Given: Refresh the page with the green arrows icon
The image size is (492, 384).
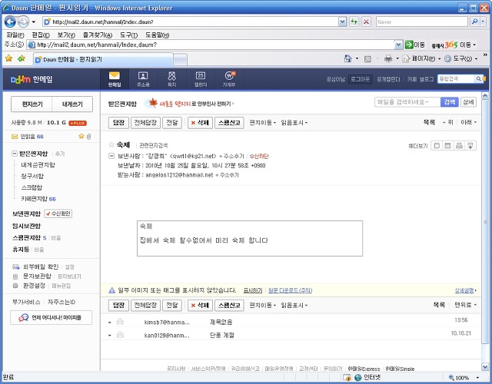Looking at the screenshot, I should click(354, 22).
